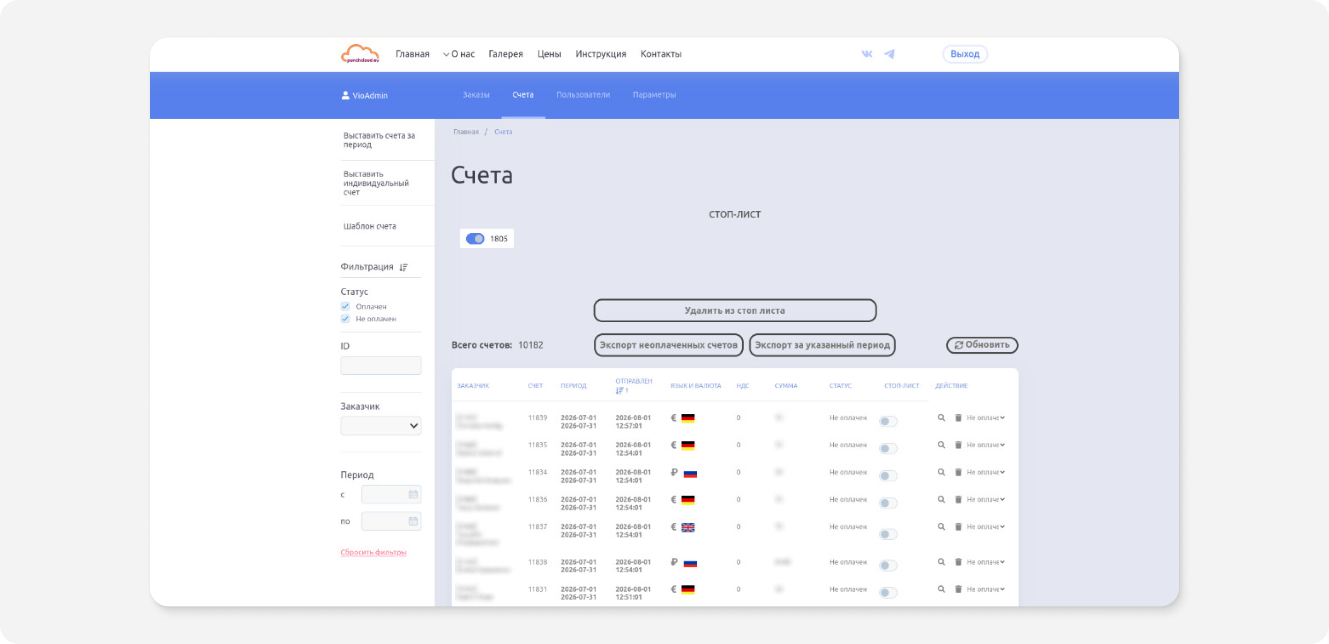The height and width of the screenshot is (644, 1329).
Task: Switch to the Заказы tab
Action: tap(476, 95)
